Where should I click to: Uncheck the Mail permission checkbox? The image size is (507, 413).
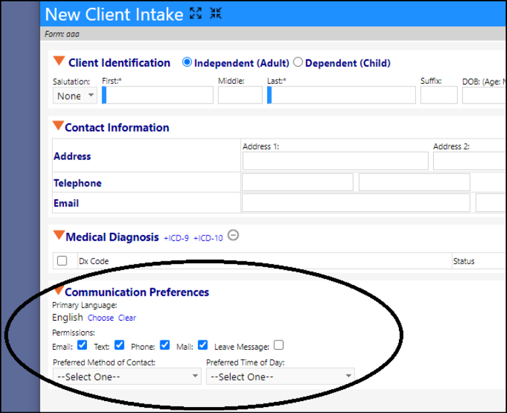pos(203,345)
